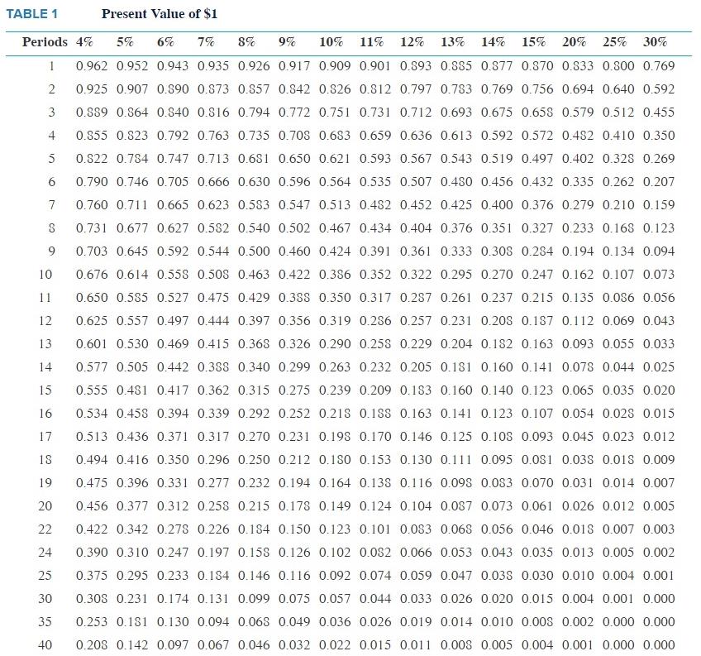Click cell 0.763 in period 4 row

pyautogui.click(x=213, y=136)
